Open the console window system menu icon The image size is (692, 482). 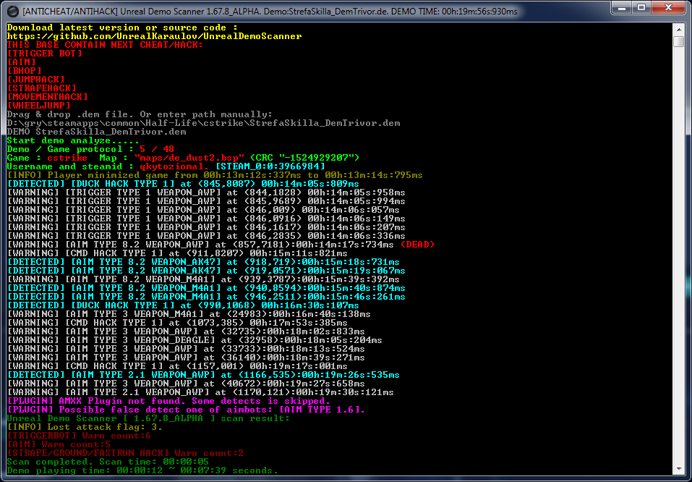click(13, 12)
